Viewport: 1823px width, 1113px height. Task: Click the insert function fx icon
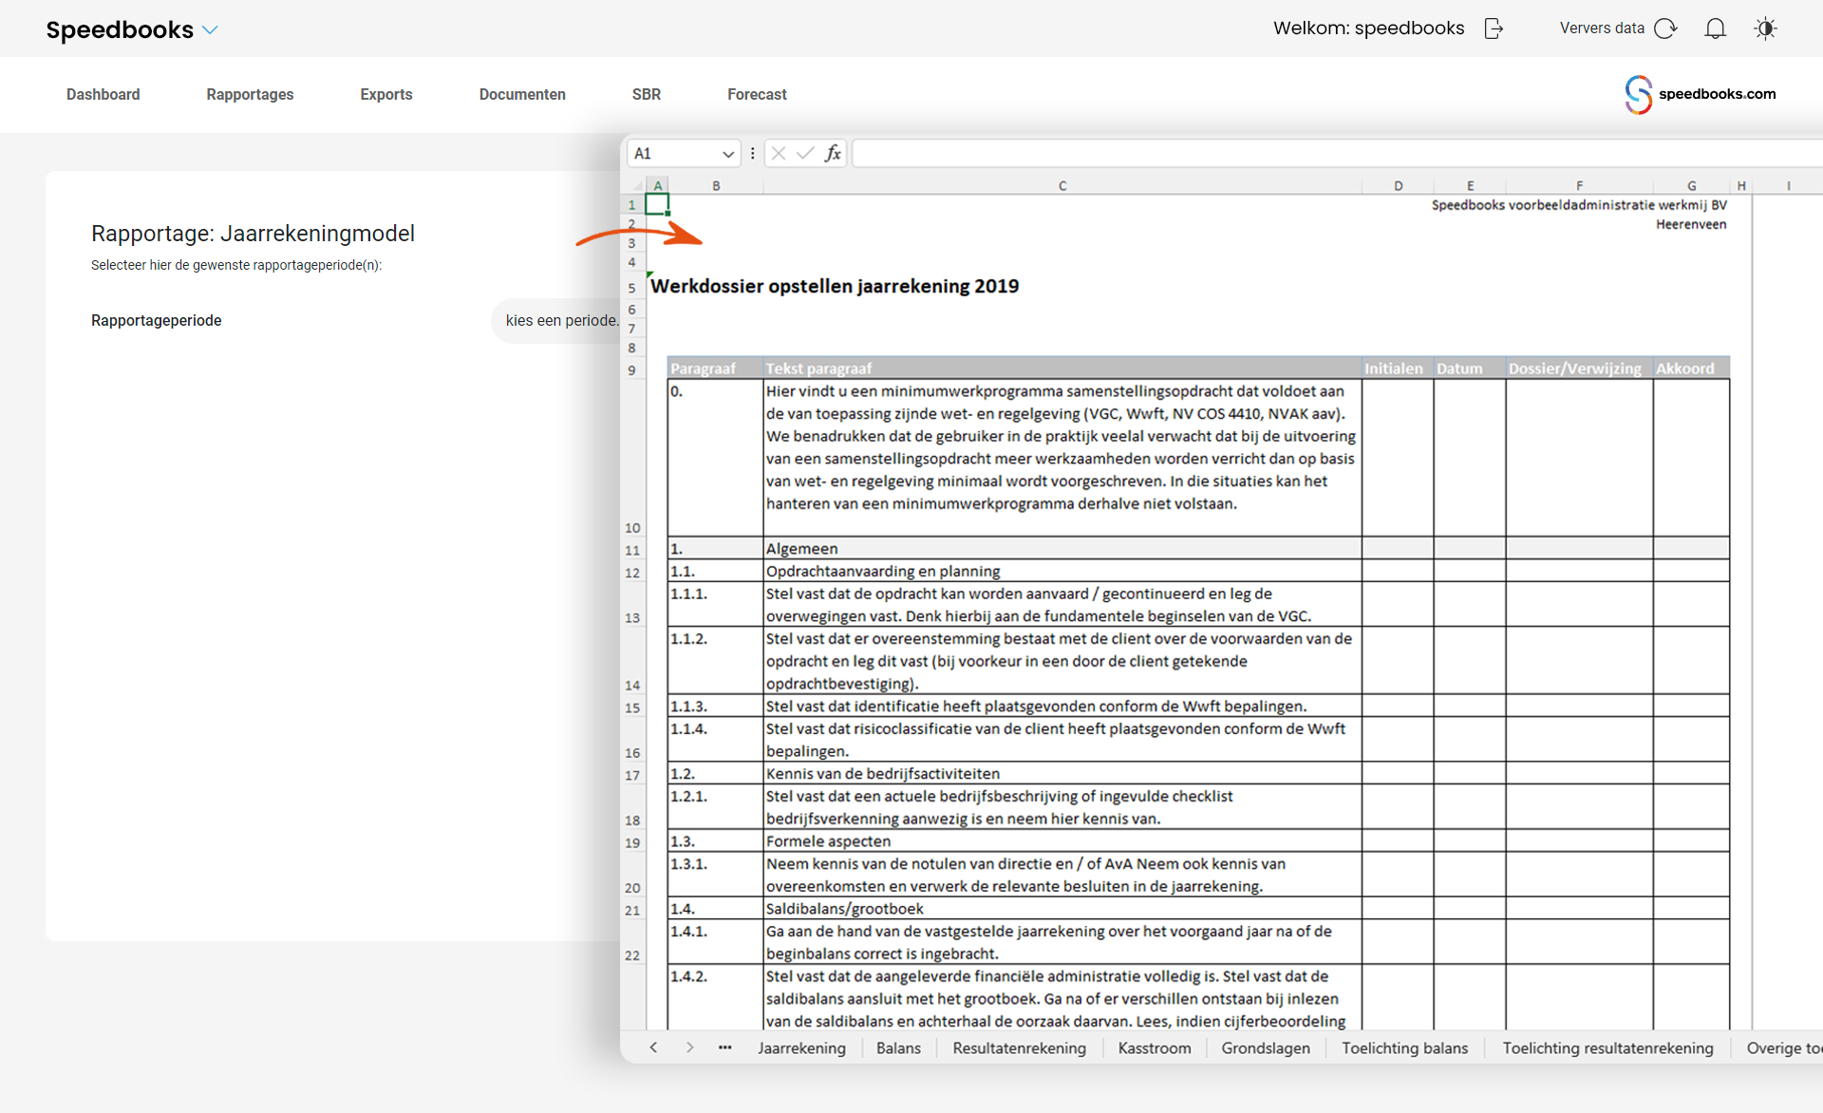click(833, 153)
